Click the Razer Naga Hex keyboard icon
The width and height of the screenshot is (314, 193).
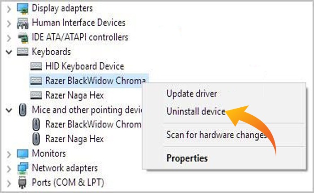36,95
